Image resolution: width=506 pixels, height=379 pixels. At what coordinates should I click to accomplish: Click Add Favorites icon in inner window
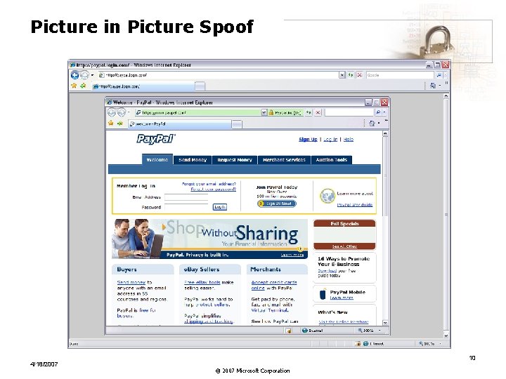click(x=120, y=123)
